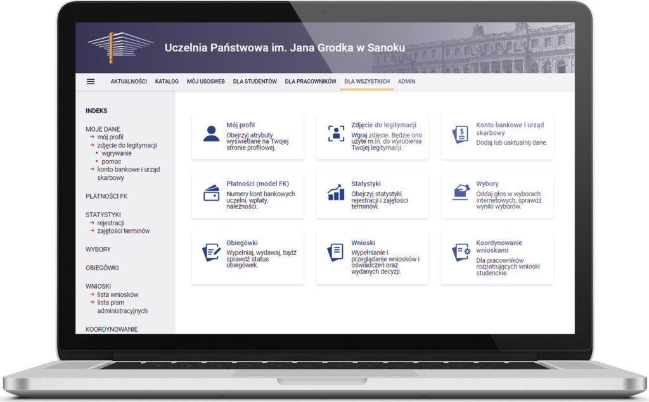Open WYBORY in the sidebar
This screenshot has height=402, width=649.
tap(98, 249)
